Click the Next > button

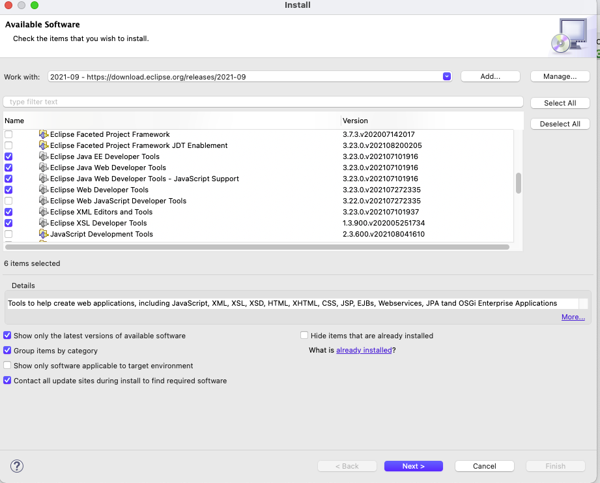[x=414, y=466]
